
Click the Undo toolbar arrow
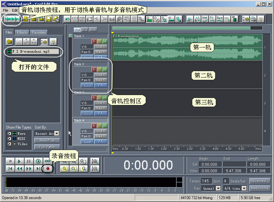tap(67, 19)
